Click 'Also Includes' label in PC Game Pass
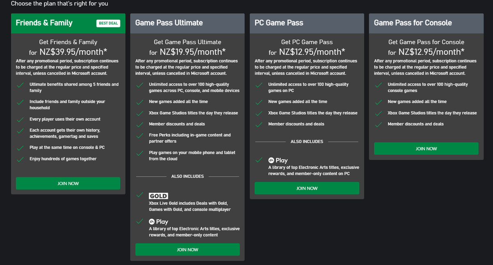Viewport: 493px width, 265px height. tap(307, 142)
